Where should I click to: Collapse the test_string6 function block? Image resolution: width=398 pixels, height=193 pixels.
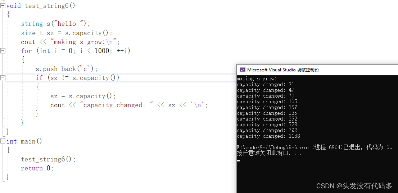click(x=3, y=6)
